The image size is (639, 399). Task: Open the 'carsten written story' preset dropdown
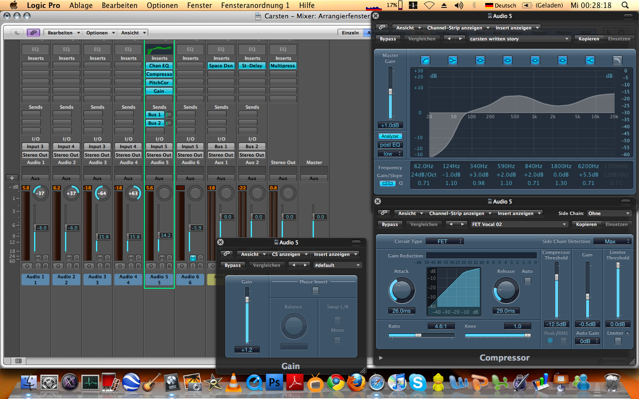pyautogui.click(x=519, y=38)
